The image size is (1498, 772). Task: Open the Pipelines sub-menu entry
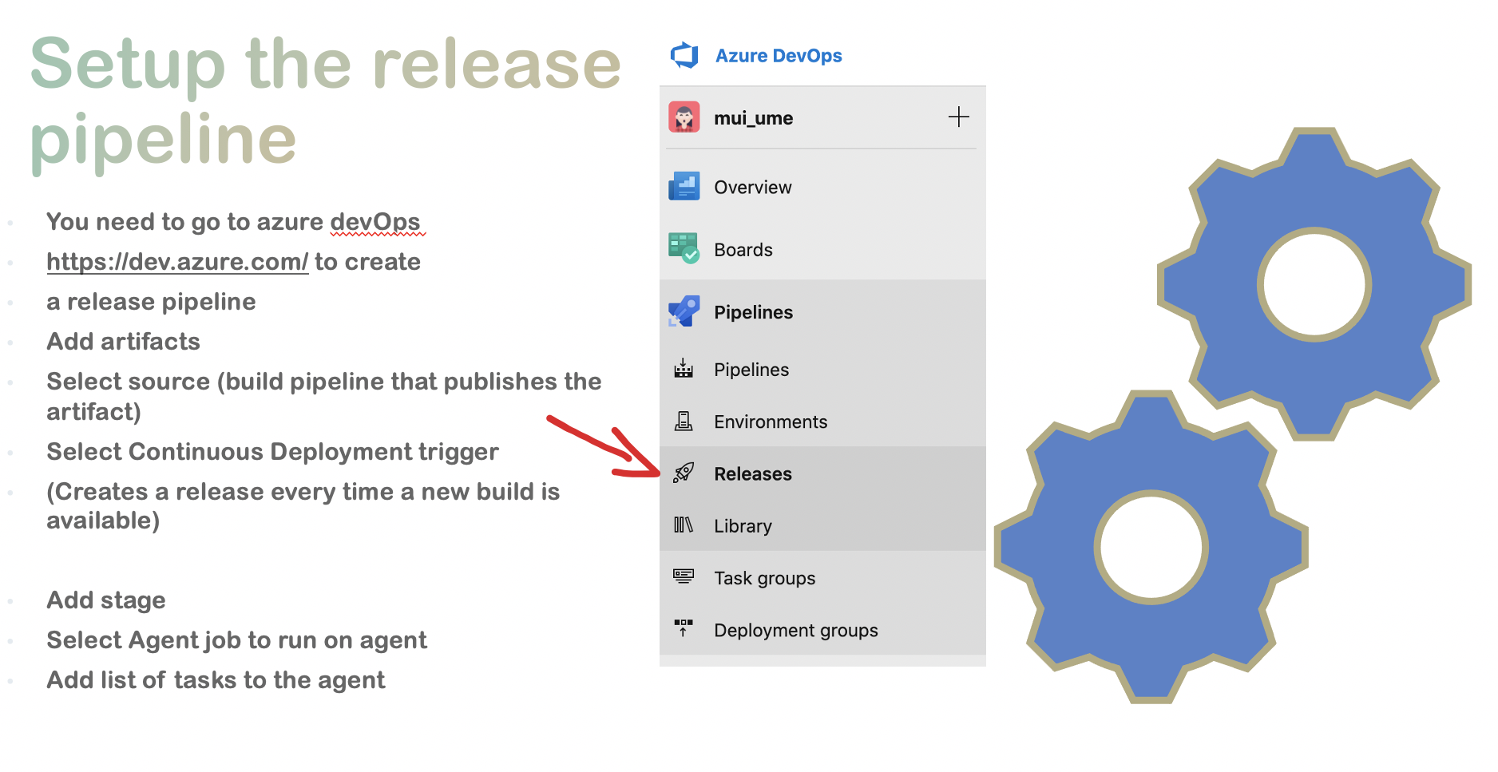click(751, 370)
